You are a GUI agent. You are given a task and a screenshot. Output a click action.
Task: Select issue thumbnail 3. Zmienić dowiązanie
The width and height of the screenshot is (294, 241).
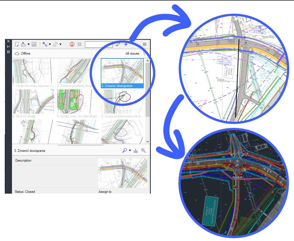point(122,73)
